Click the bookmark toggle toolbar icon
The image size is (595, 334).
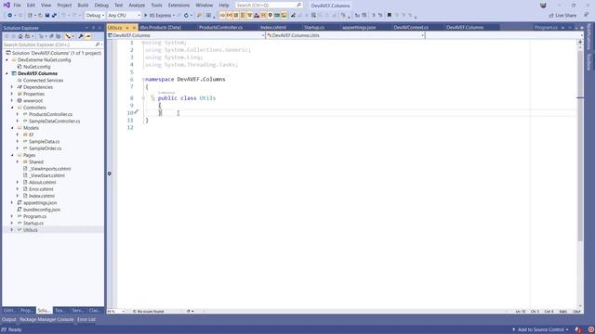[x=389, y=15]
